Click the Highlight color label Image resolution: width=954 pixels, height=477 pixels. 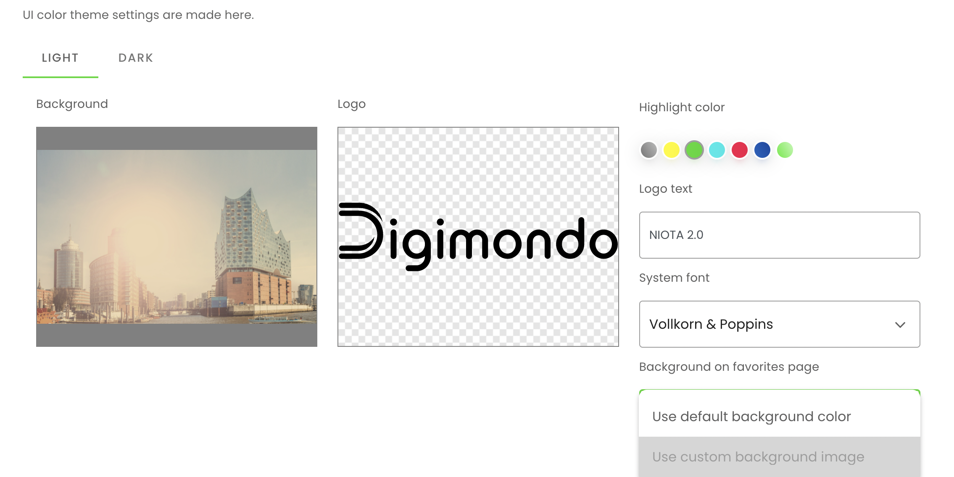(682, 107)
